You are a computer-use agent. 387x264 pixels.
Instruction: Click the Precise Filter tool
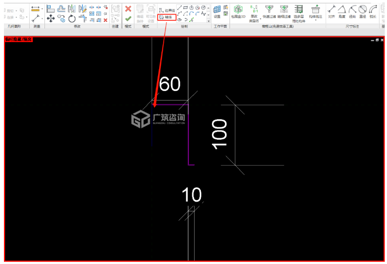point(284,12)
